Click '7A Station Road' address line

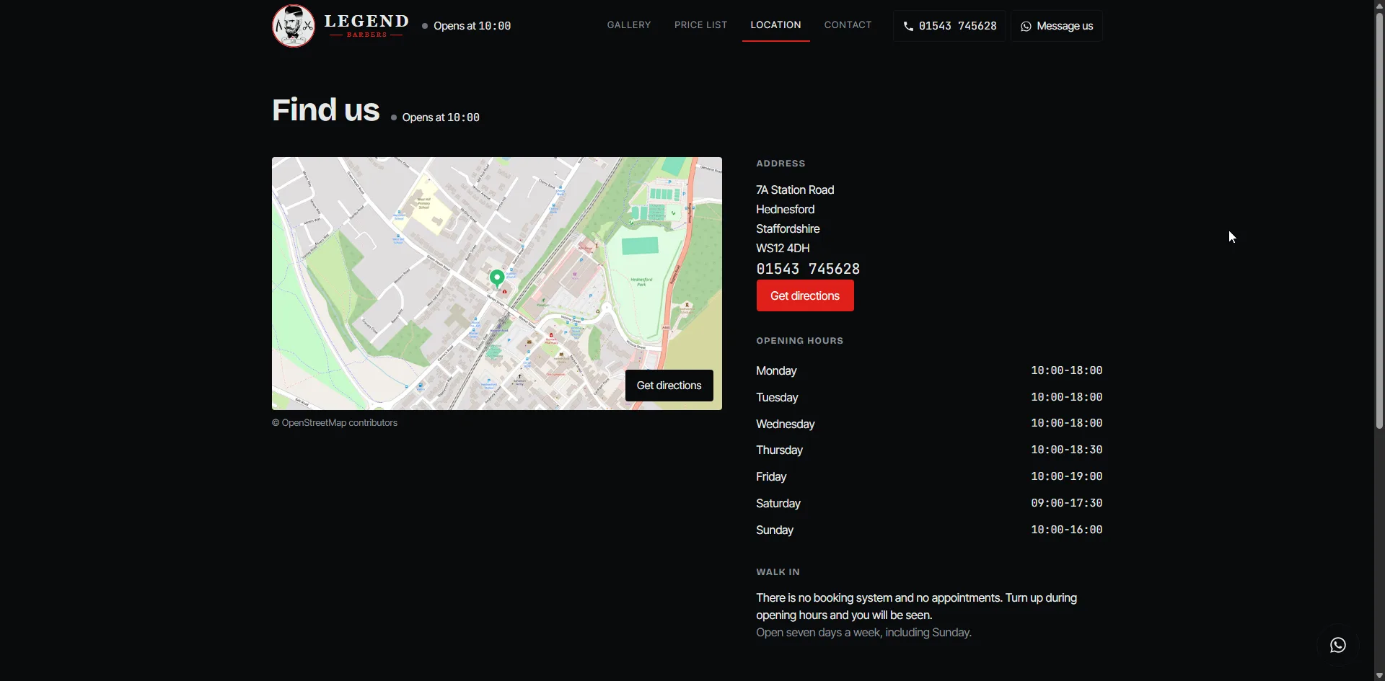point(795,190)
